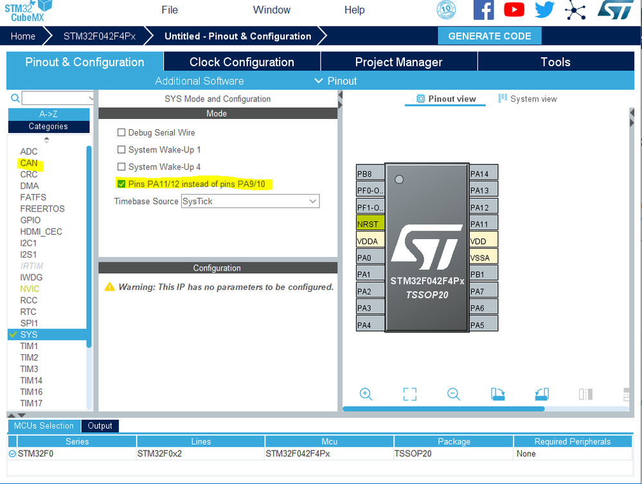The image size is (642, 484).
Task: Open Additional Software
Action: 199,81
